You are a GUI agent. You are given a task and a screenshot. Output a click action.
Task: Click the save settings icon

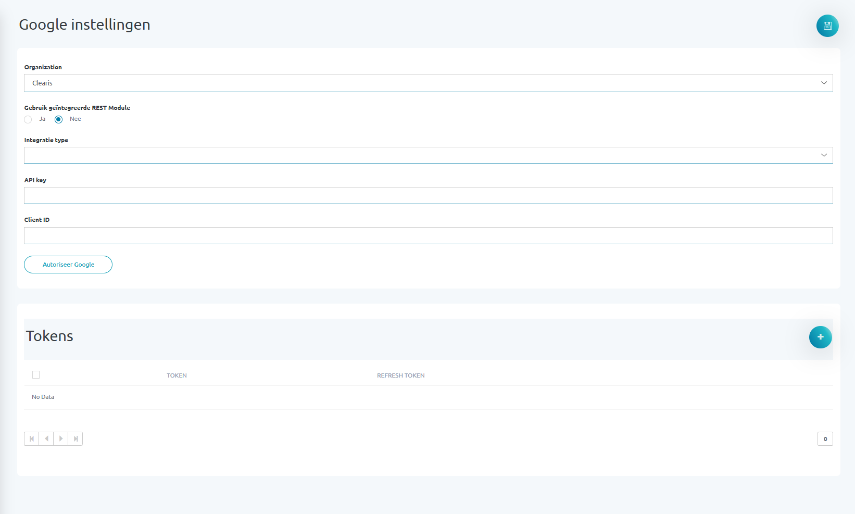(x=827, y=26)
